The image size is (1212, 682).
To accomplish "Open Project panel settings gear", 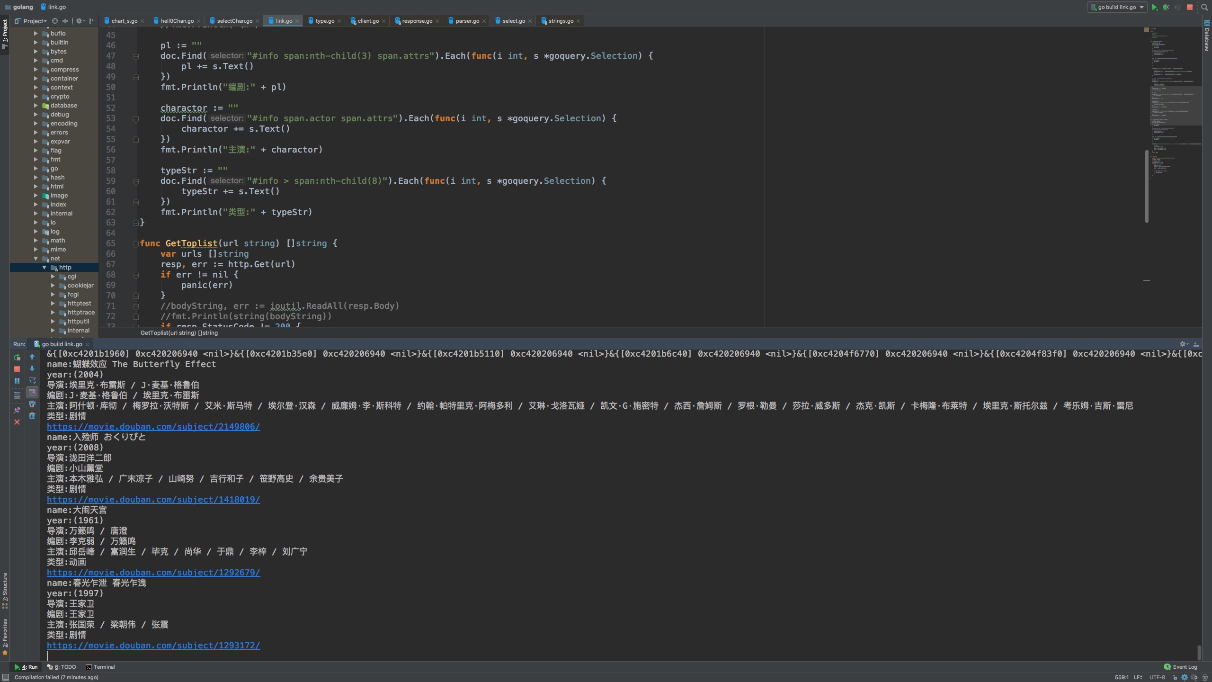I will (80, 21).
